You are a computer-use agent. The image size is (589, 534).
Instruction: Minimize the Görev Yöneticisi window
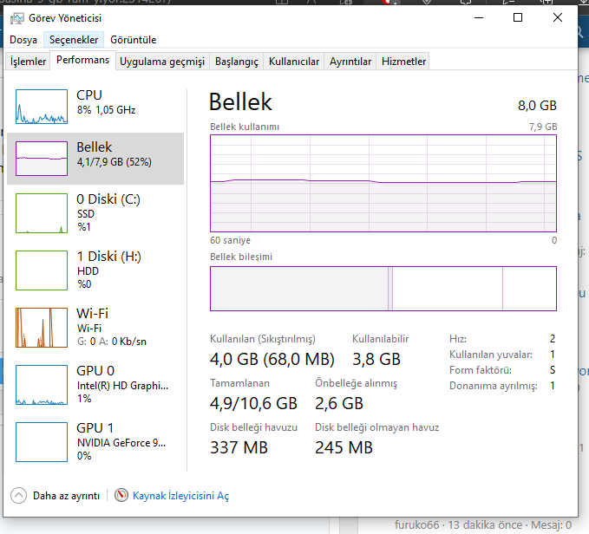coord(479,17)
